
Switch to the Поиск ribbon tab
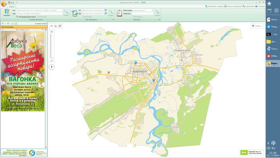[x=12, y=7]
